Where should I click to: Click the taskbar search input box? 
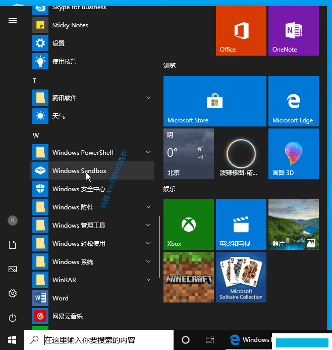99,340
